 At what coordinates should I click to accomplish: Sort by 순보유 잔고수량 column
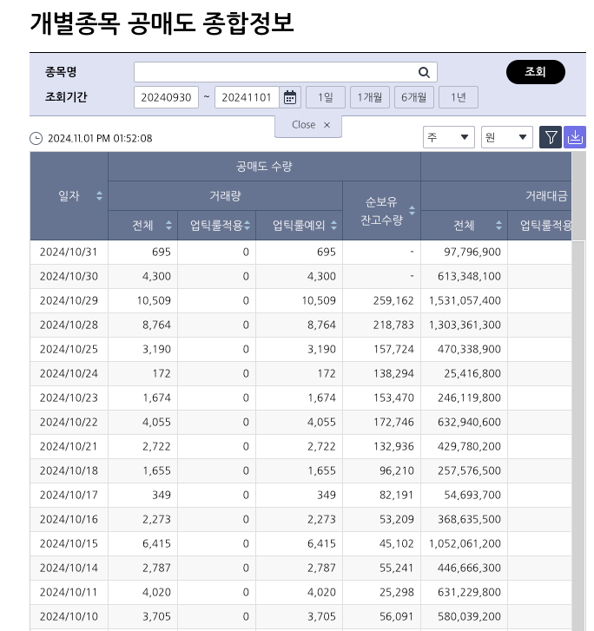coord(412,211)
